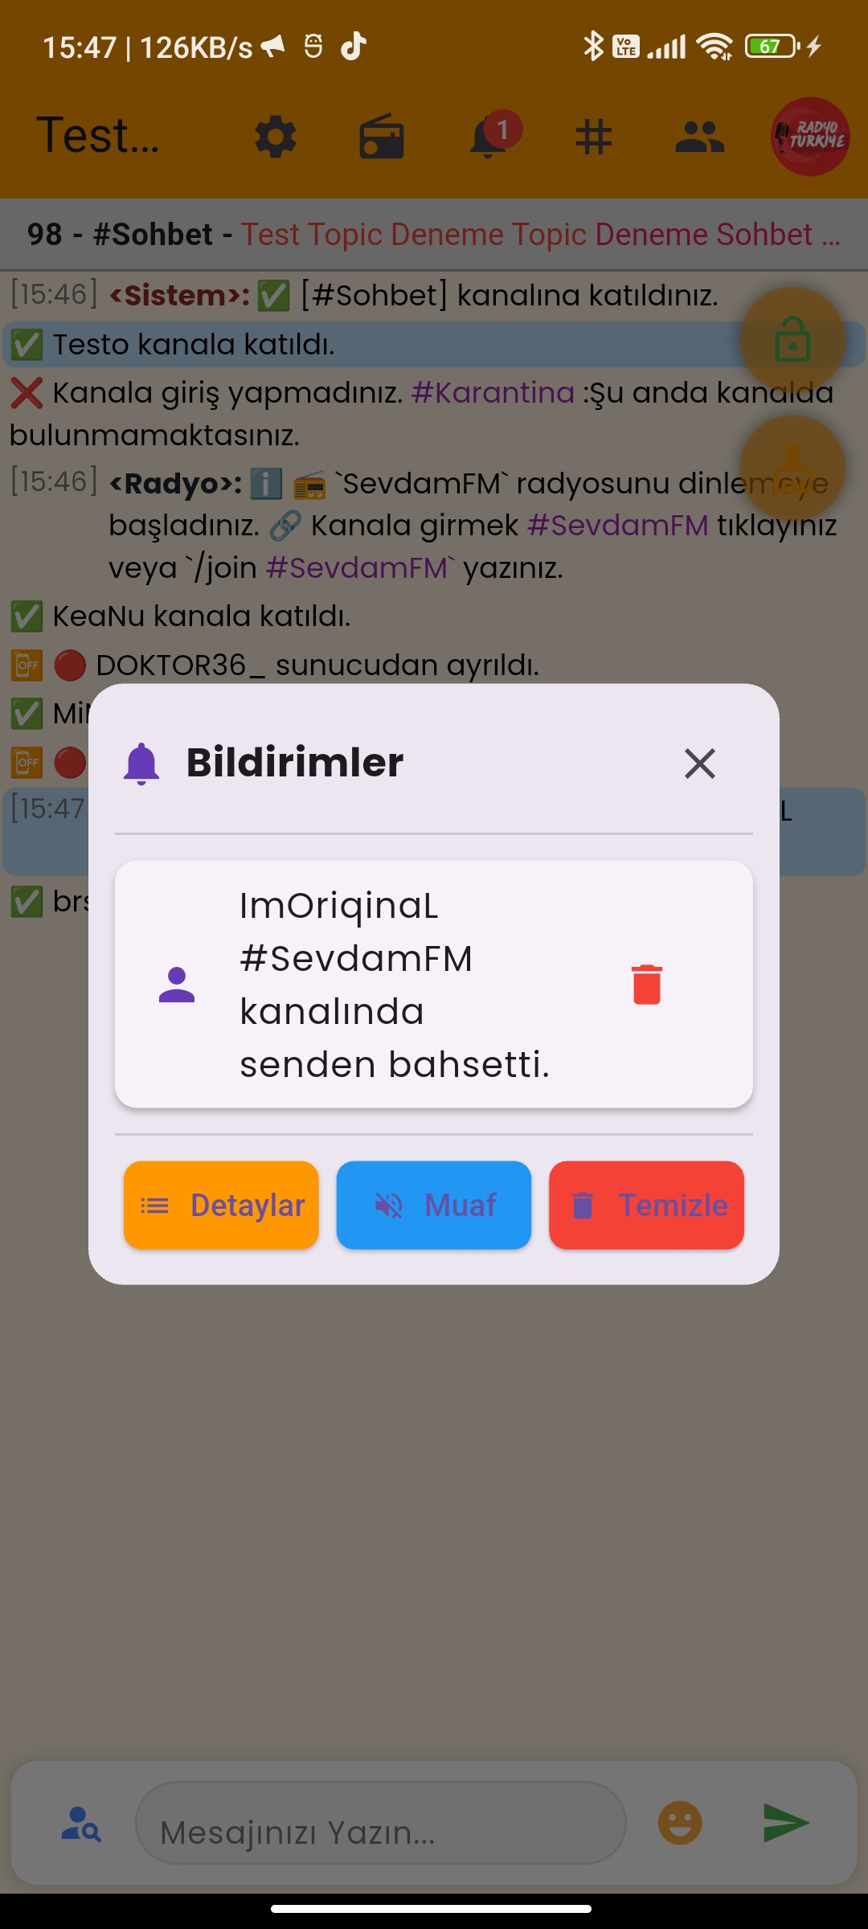Viewport: 868px width, 1929px height.
Task: Expand the #Sohbet topic header
Action: coord(434,235)
